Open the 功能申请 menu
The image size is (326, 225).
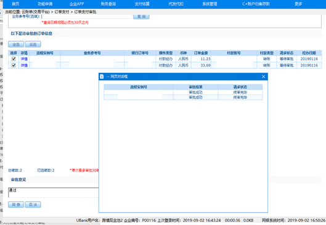click(45, 4)
